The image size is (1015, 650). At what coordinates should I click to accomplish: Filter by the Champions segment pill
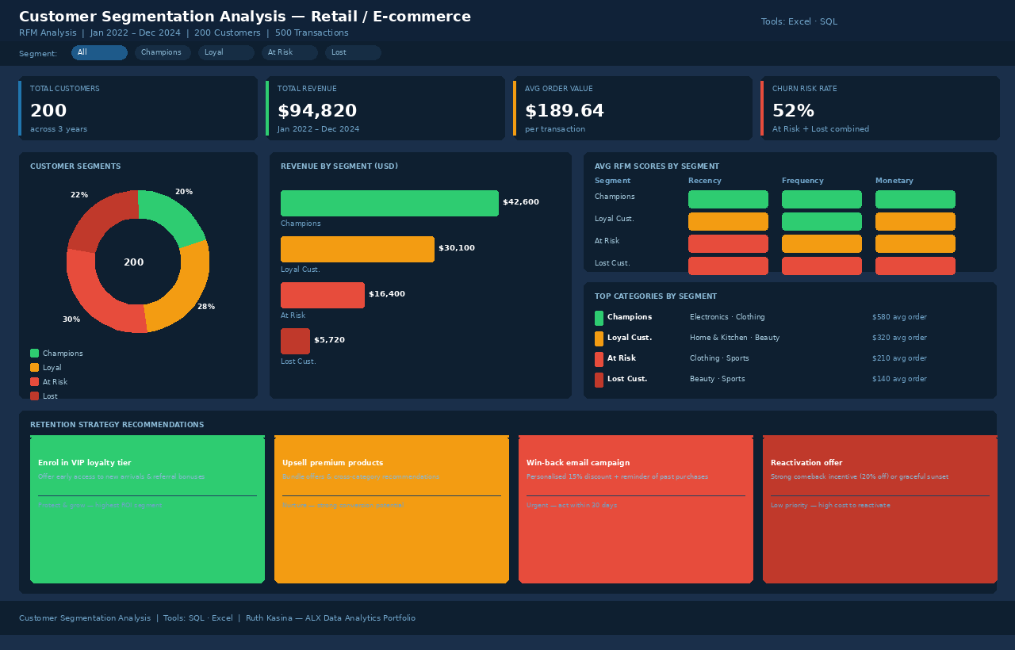coord(163,52)
